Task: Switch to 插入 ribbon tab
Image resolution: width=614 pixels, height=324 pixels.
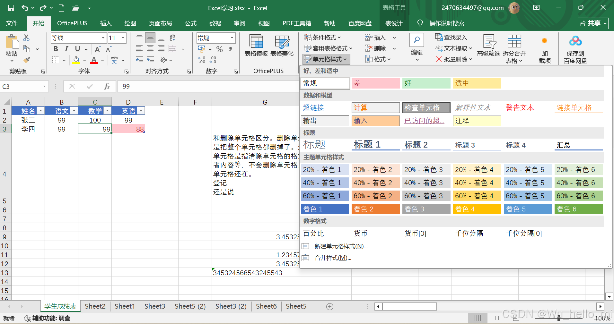Action: click(x=106, y=23)
